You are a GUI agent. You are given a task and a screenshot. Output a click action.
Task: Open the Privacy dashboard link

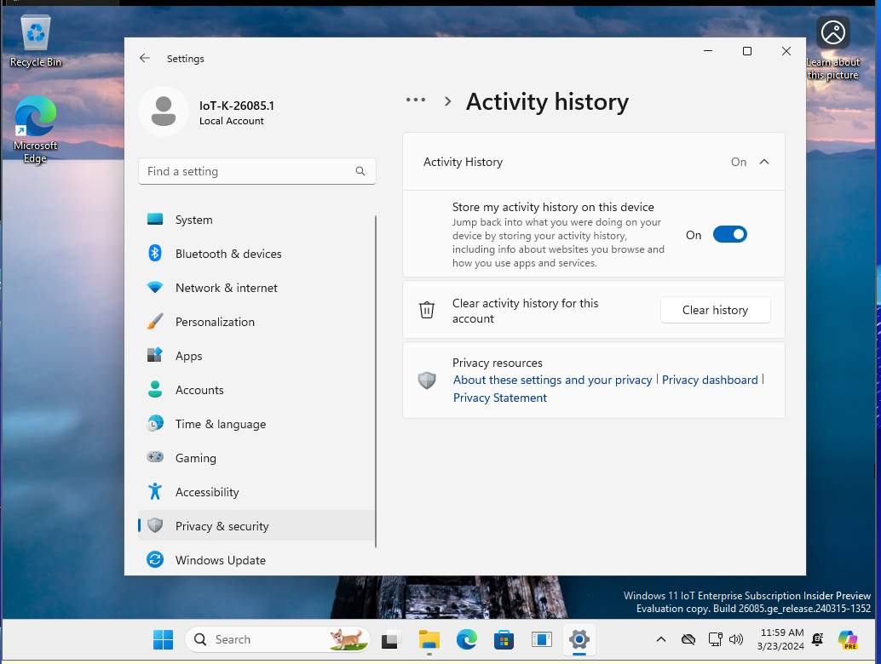click(x=711, y=380)
